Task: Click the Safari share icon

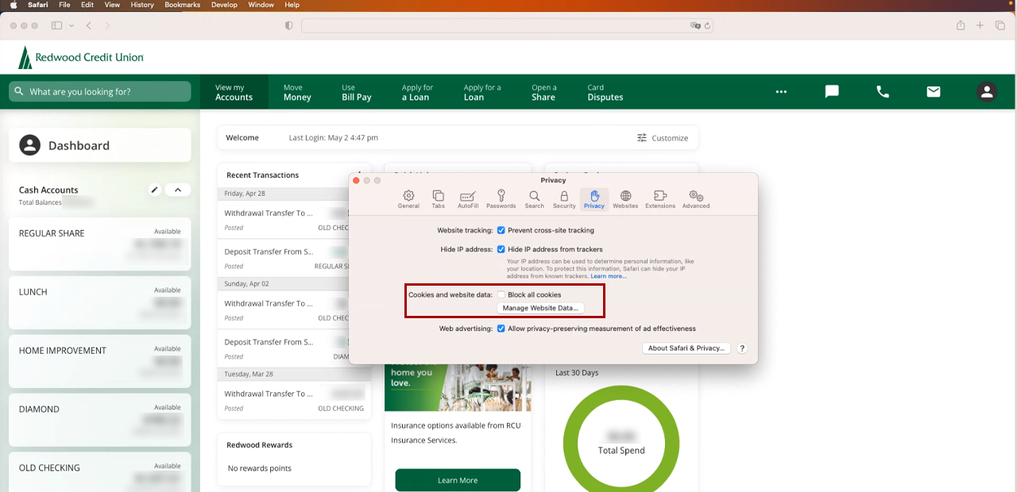Action: click(961, 25)
